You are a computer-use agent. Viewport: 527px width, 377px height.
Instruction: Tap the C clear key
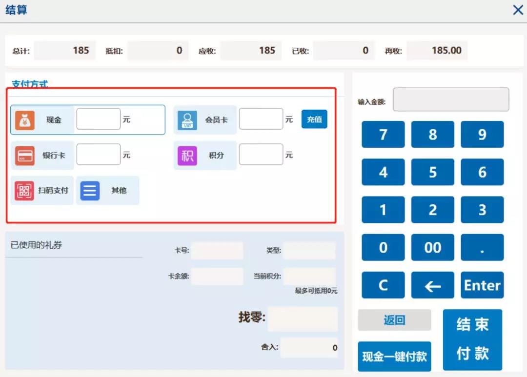click(x=383, y=285)
